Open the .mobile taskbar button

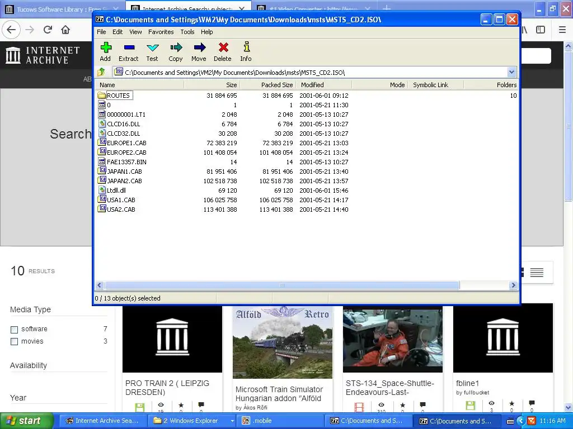[279, 421]
